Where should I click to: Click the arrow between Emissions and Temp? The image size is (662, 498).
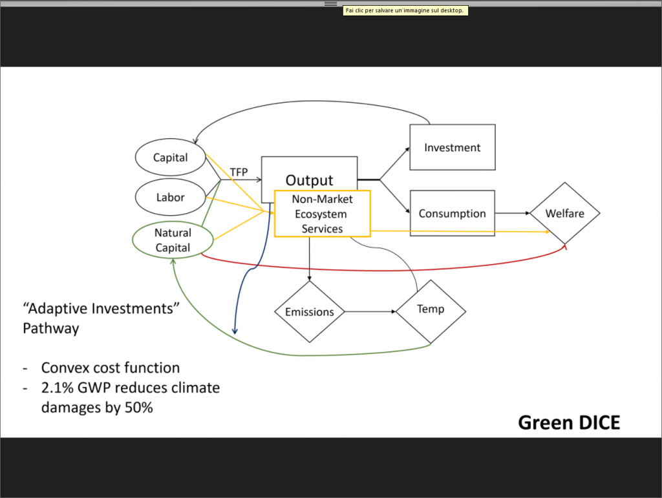pos(370,312)
